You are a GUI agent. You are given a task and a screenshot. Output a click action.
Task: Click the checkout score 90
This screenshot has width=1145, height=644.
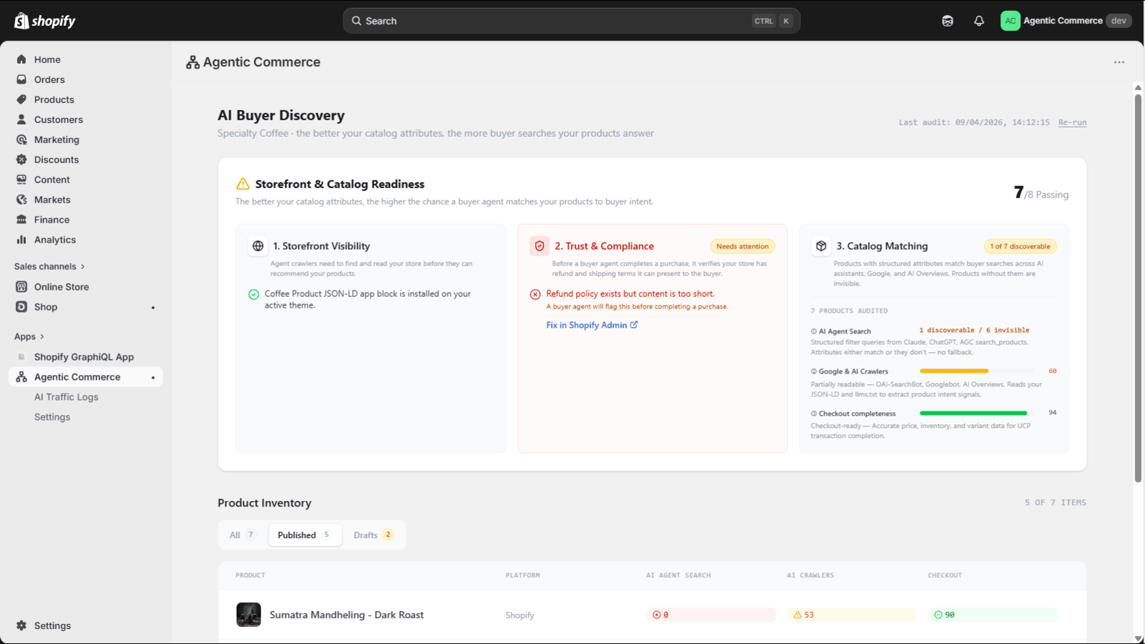coord(993,615)
